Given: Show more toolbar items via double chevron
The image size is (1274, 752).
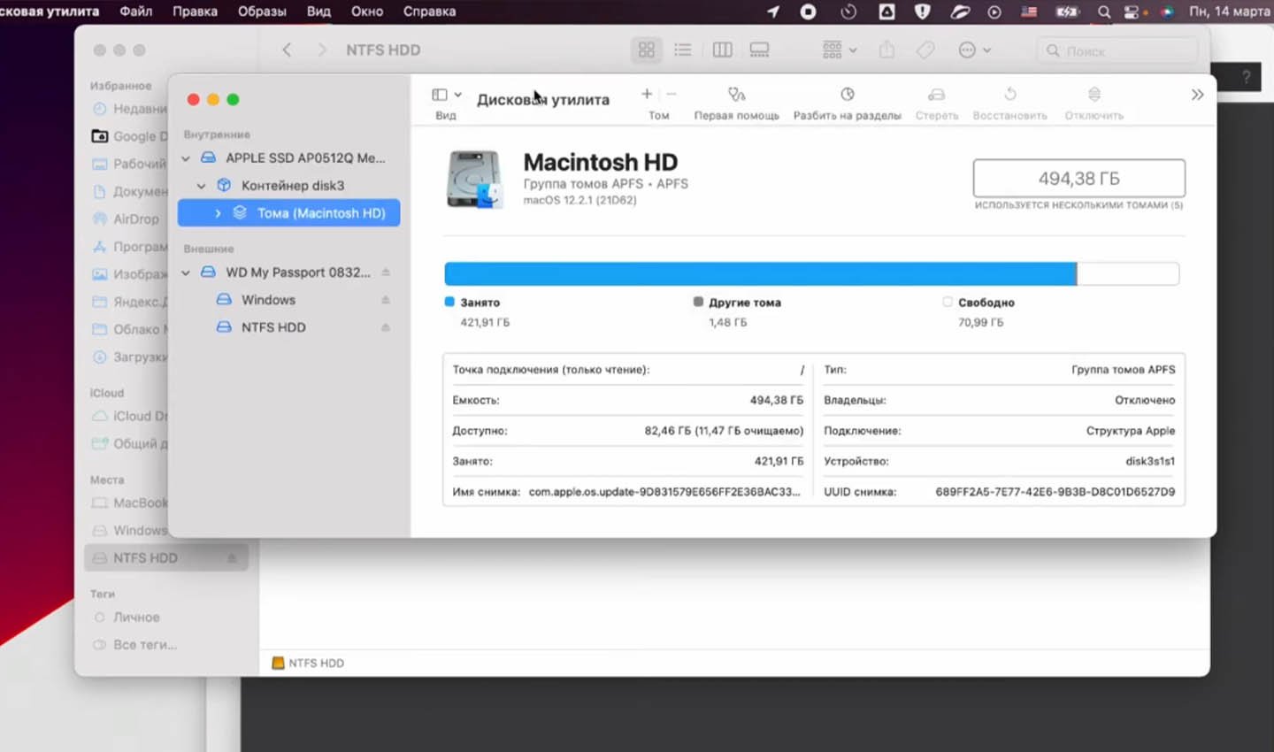Looking at the screenshot, I should pos(1197,95).
